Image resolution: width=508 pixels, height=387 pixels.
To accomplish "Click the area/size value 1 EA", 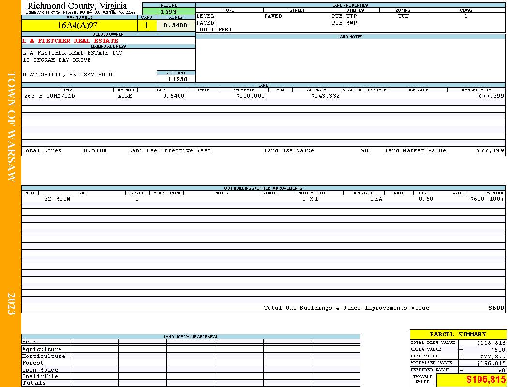I will [x=376, y=199].
